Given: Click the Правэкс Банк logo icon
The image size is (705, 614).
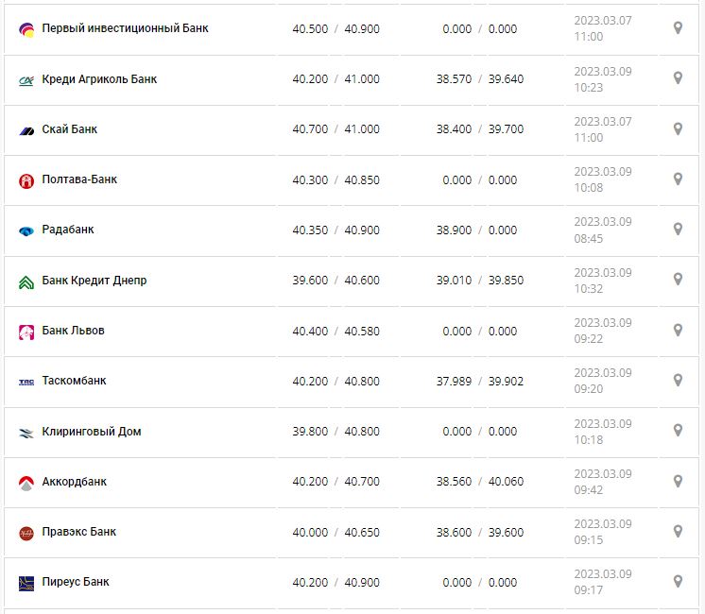Looking at the screenshot, I should [26, 533].
